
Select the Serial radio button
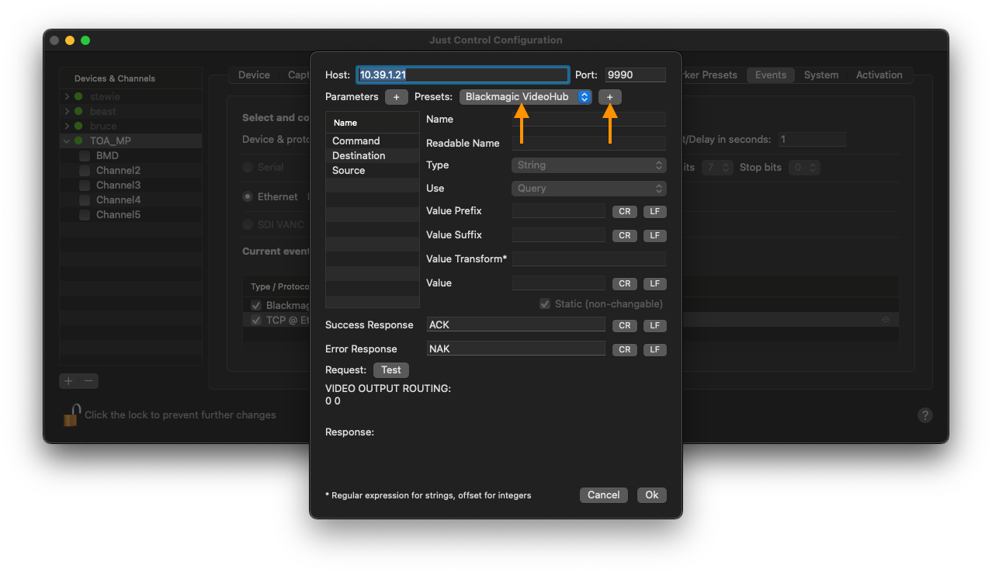coord(248,167)
